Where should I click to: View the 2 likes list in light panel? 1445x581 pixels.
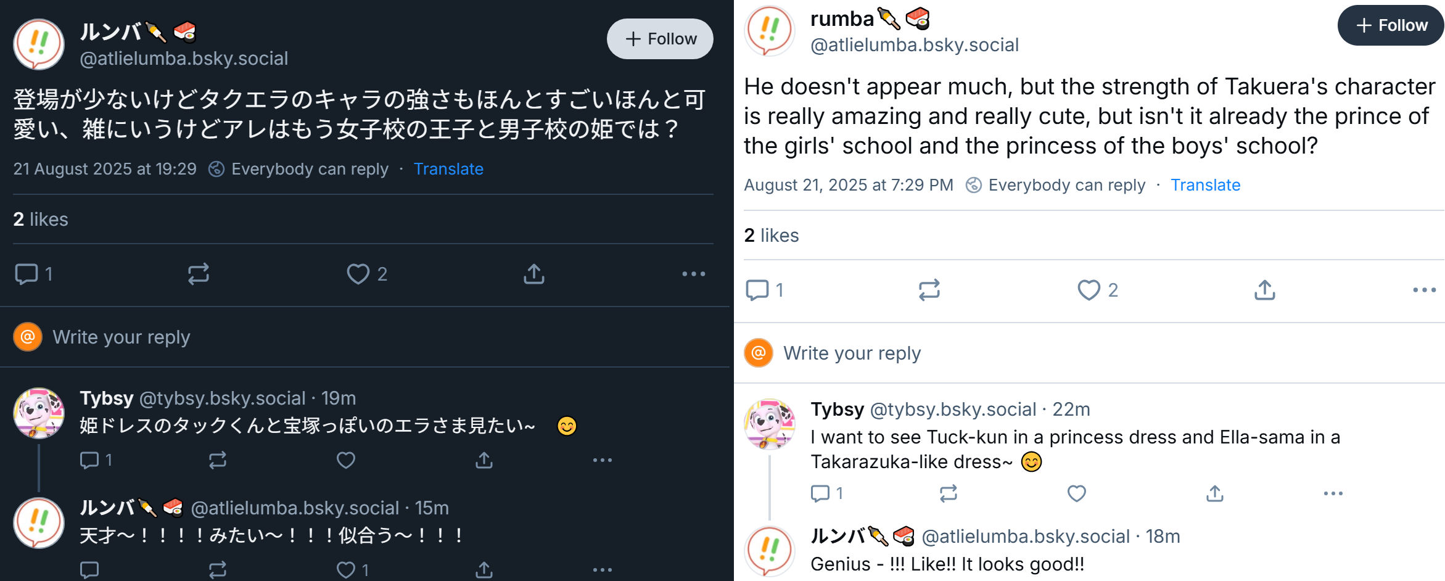(x=772, y=235)
